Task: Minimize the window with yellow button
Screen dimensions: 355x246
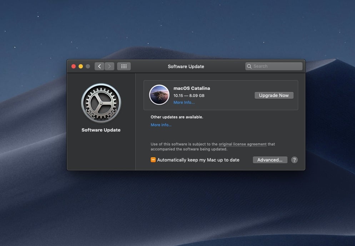Action: pos(81,66)
